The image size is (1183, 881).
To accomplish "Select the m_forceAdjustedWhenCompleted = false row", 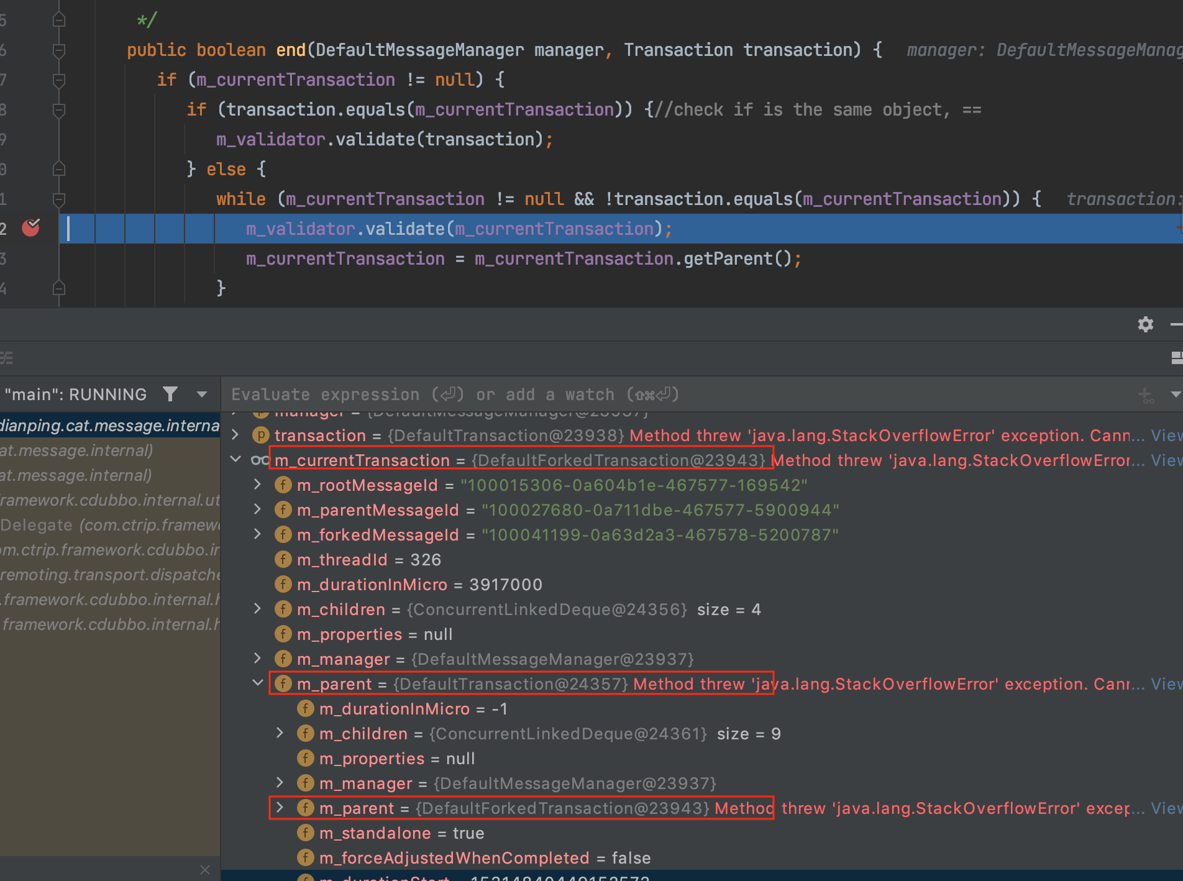I will (702, 857).
